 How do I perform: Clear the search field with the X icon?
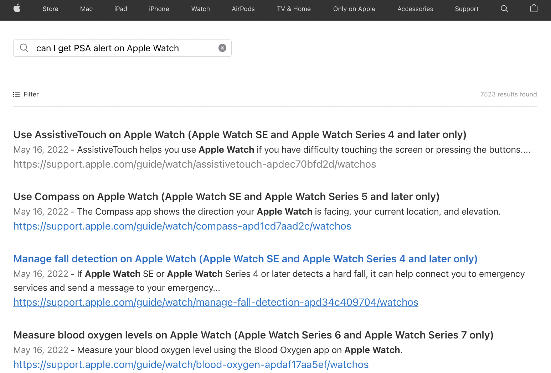click(x=222, y=48)
